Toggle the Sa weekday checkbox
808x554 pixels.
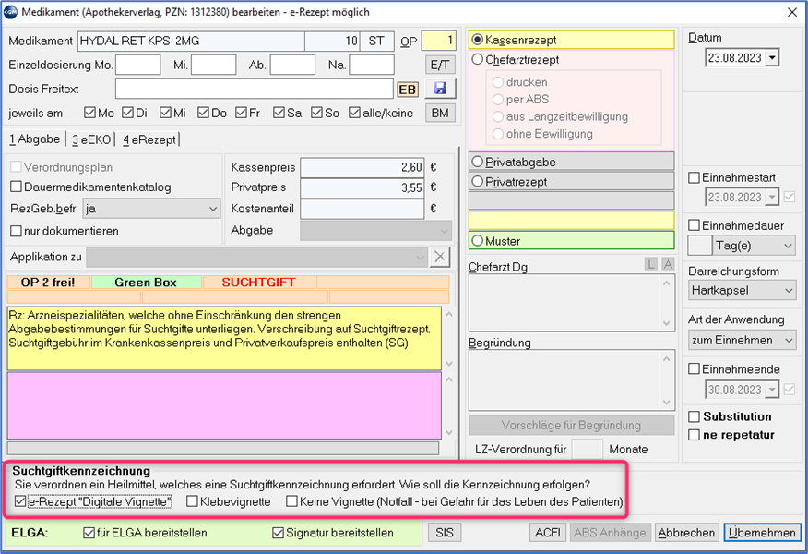click(x=279, y=113)
